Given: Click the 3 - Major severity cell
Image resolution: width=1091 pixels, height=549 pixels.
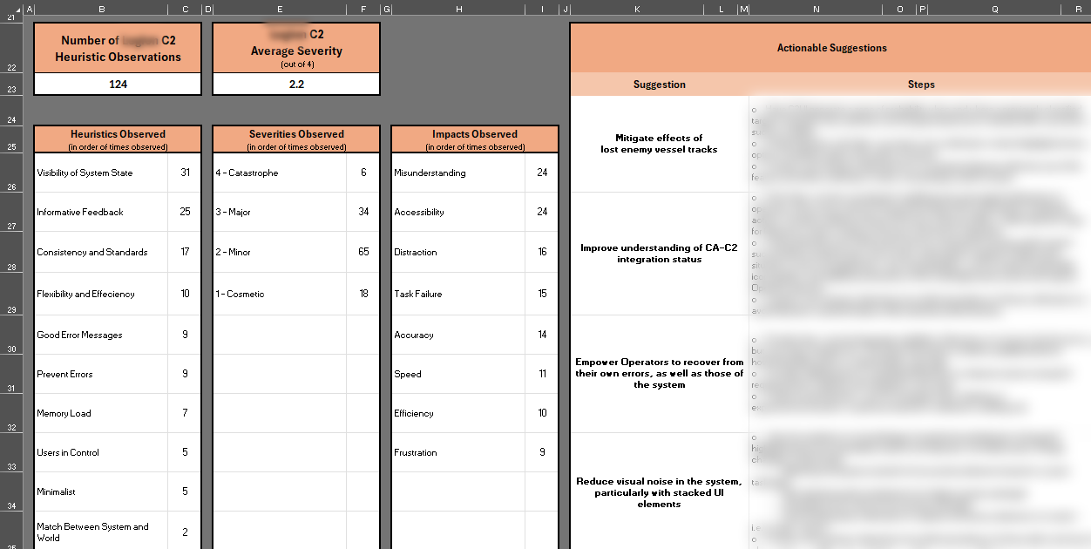Looking at the screenshot, I should (x=280, y=212).
